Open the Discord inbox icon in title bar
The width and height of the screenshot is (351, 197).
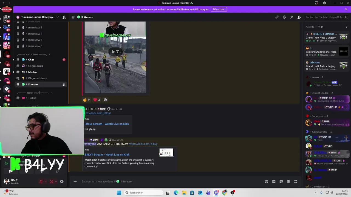[x=316, y=3]
